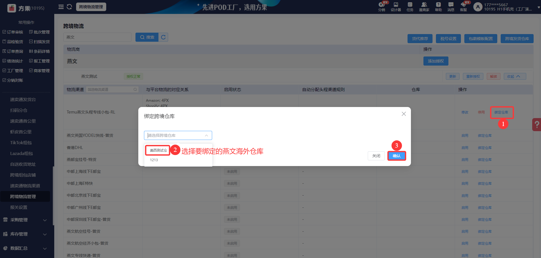541x258 pixels.
Task: Open the 消息 messages icon
Action: click(451, 7)
